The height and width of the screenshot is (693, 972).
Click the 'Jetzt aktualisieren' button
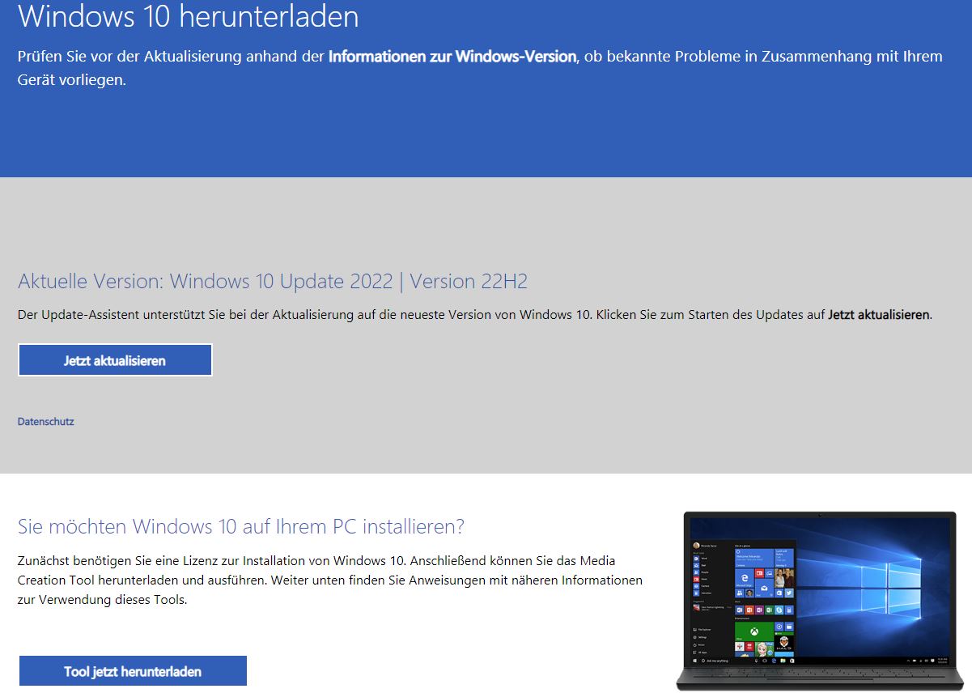[x=115, y=360]
